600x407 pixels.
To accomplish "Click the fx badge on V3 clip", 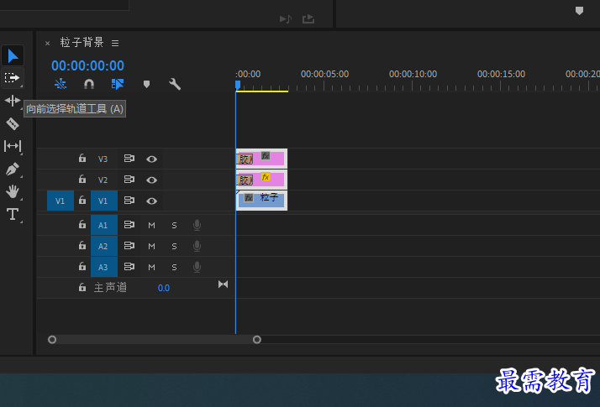I will (266, 156).
